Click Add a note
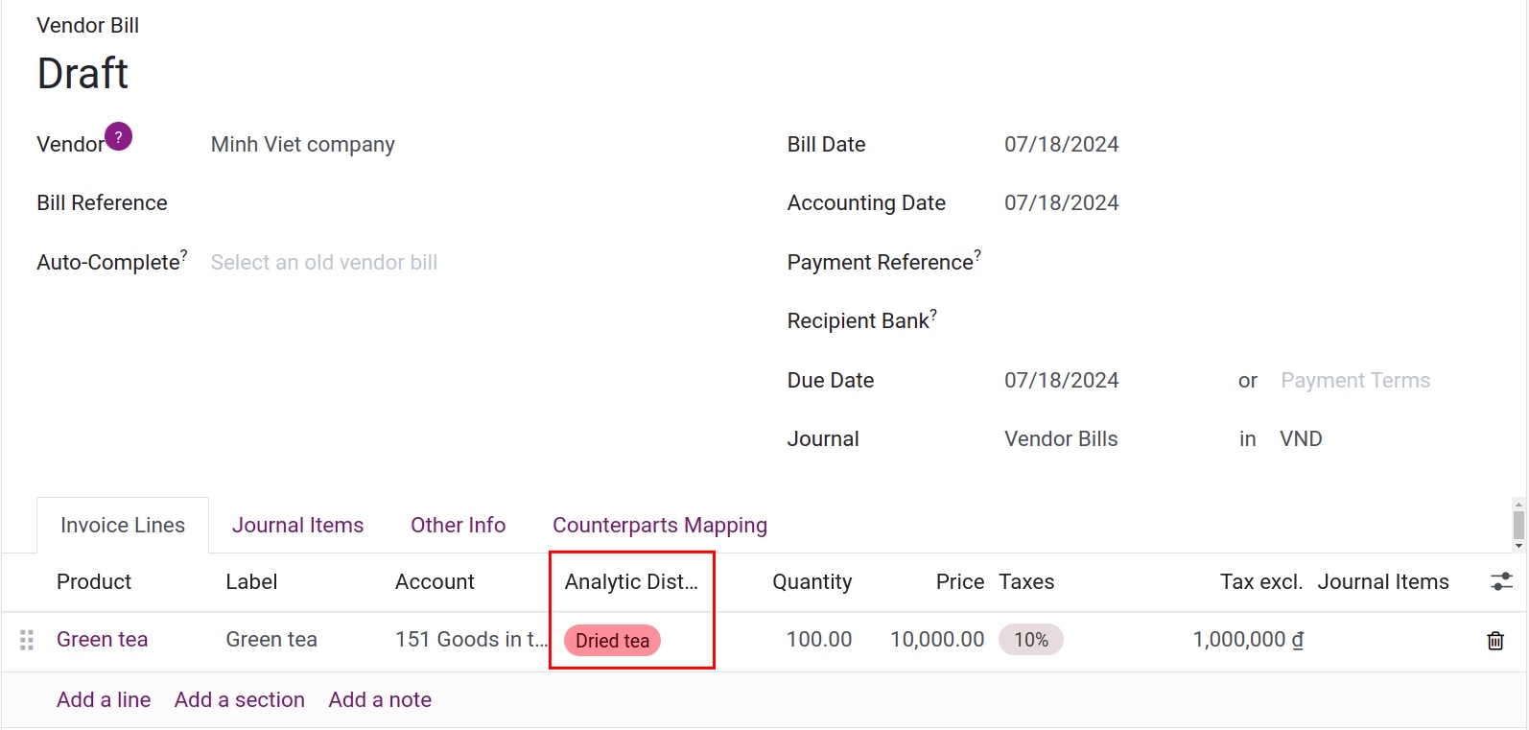The width and height of the screenshot is (1529, 730). coord(379,699)
